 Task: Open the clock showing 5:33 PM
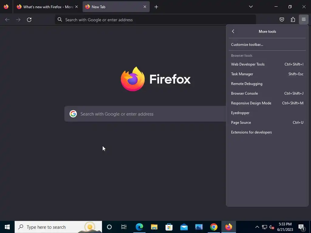tap(285, 227)
